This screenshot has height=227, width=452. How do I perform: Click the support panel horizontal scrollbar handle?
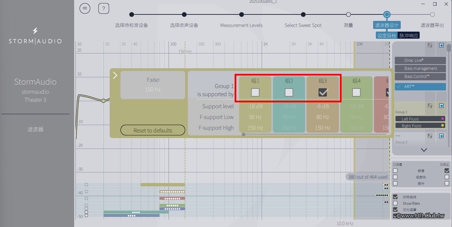coord(243,134)
